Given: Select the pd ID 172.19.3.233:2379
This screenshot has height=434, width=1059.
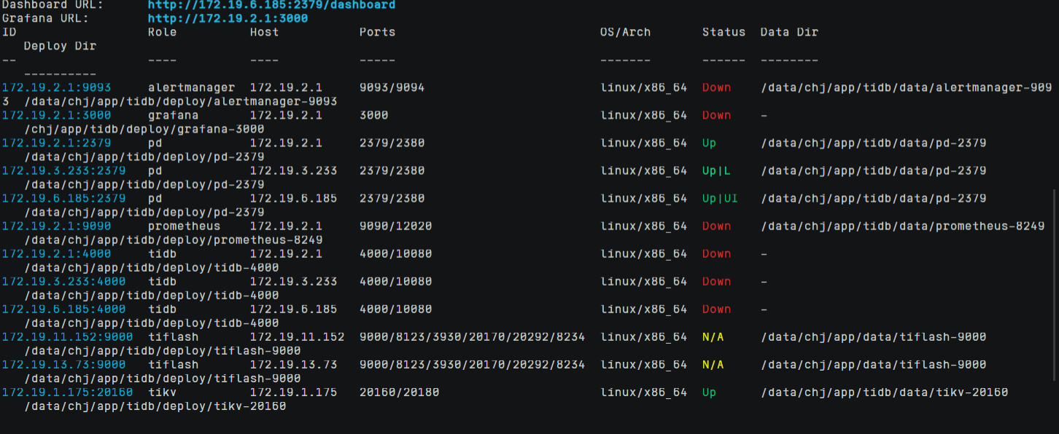Looking at the screenshot, I should [x=63, y=170].
